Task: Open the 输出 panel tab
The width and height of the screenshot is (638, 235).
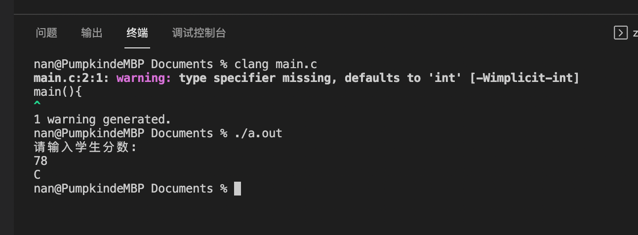Action: click(x=92, y=33)
